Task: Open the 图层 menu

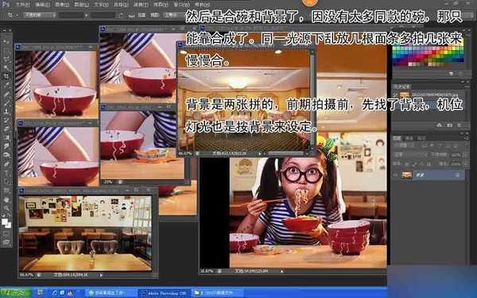Action: [81, 5]
